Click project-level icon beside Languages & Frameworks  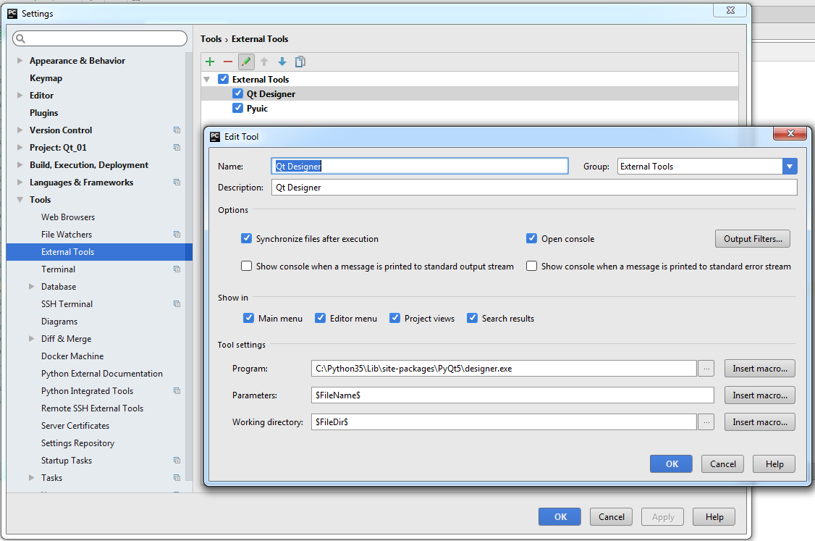coord(177,182)
